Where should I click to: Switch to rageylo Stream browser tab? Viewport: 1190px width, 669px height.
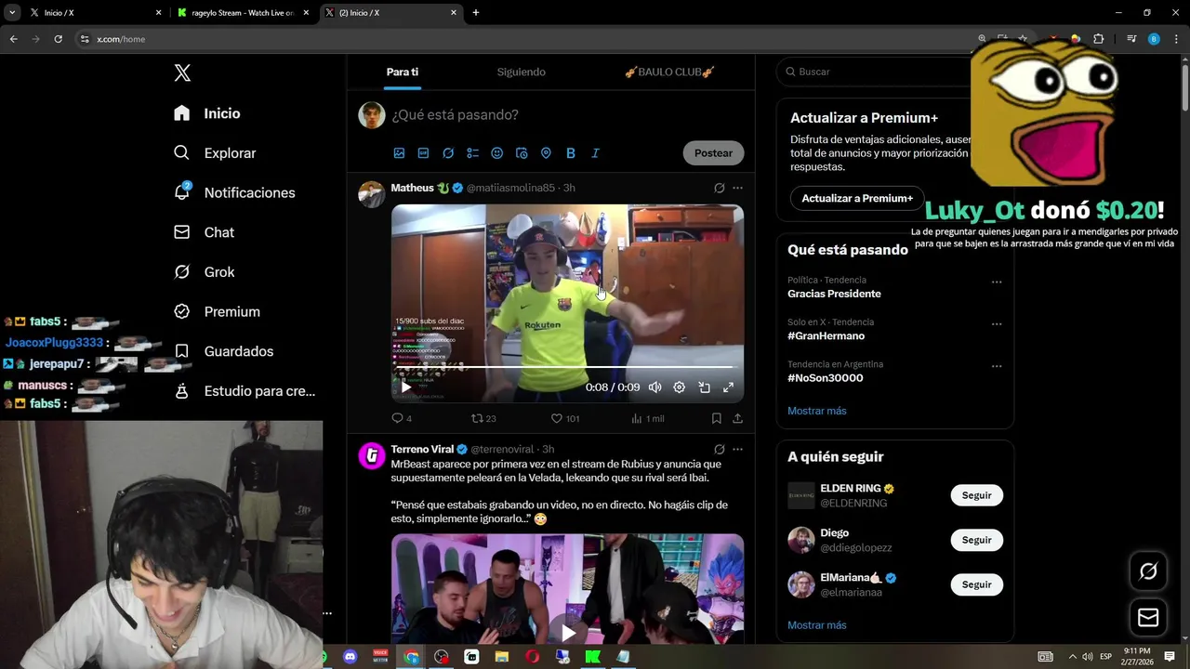tap(245, 13)
